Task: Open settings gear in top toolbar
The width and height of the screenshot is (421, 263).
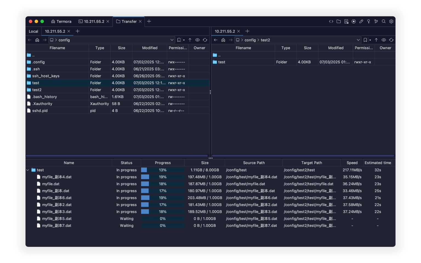Action: click(391, 21)
